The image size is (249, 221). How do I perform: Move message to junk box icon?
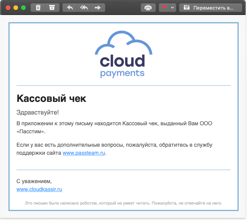[x=52, y=8]
